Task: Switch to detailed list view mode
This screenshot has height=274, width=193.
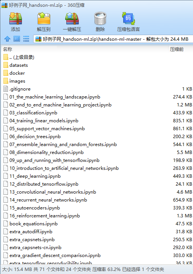Action: (26, 39)
